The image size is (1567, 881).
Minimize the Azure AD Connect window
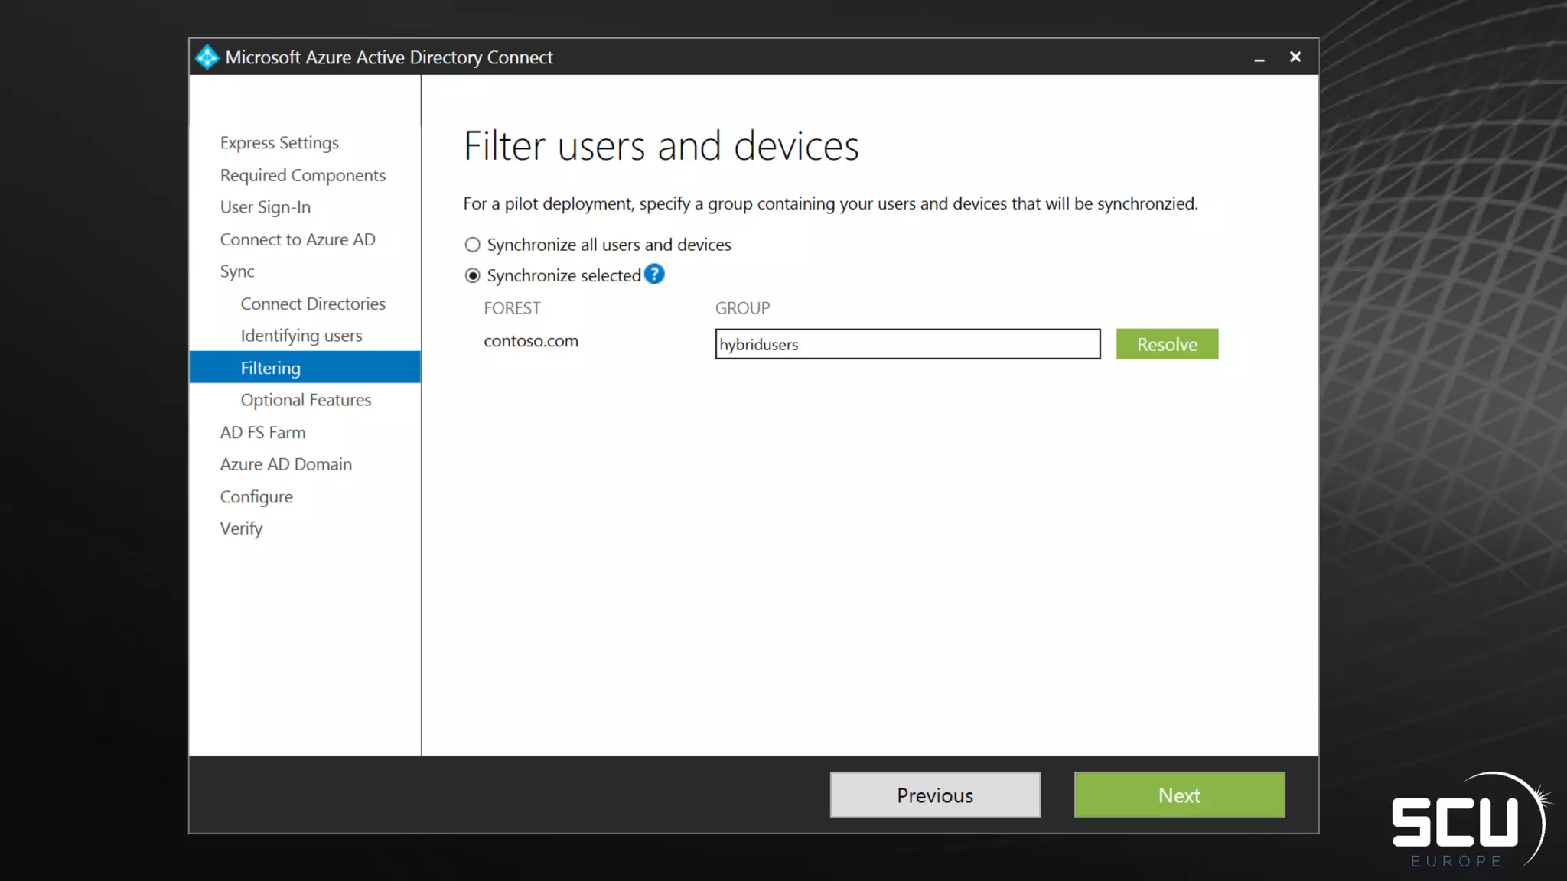pyautogui.click(x=1259, y=58)
